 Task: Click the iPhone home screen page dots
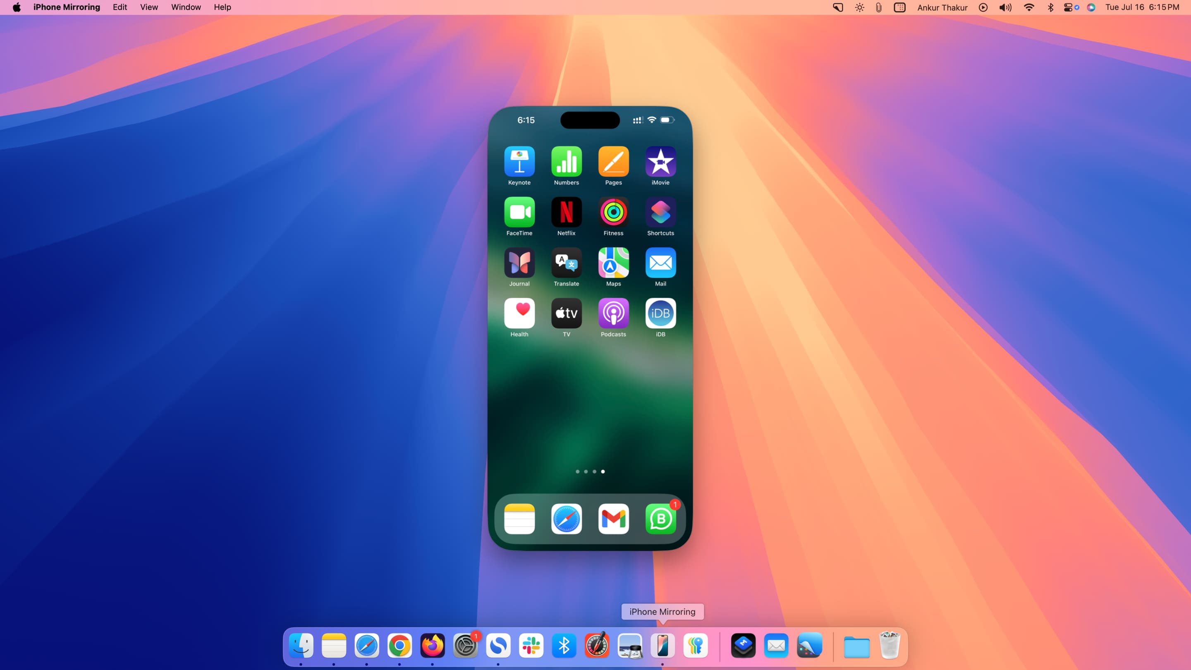coord(590,471)
